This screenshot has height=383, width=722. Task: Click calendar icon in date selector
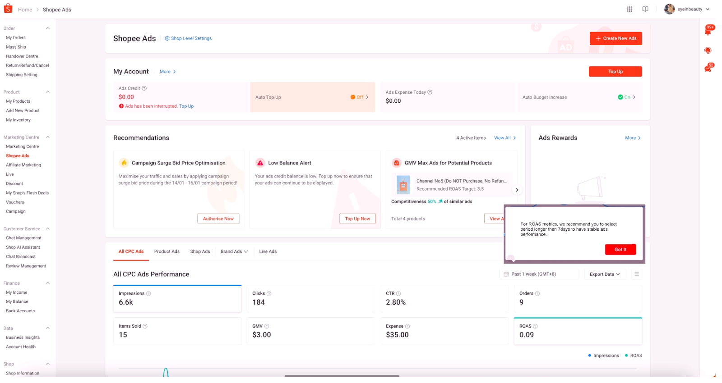click(506, 274)
